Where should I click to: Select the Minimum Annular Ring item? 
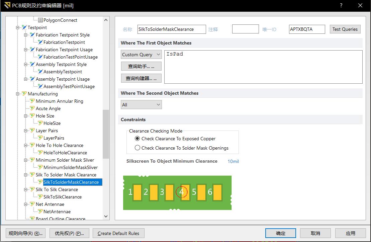tap(60, 101)
